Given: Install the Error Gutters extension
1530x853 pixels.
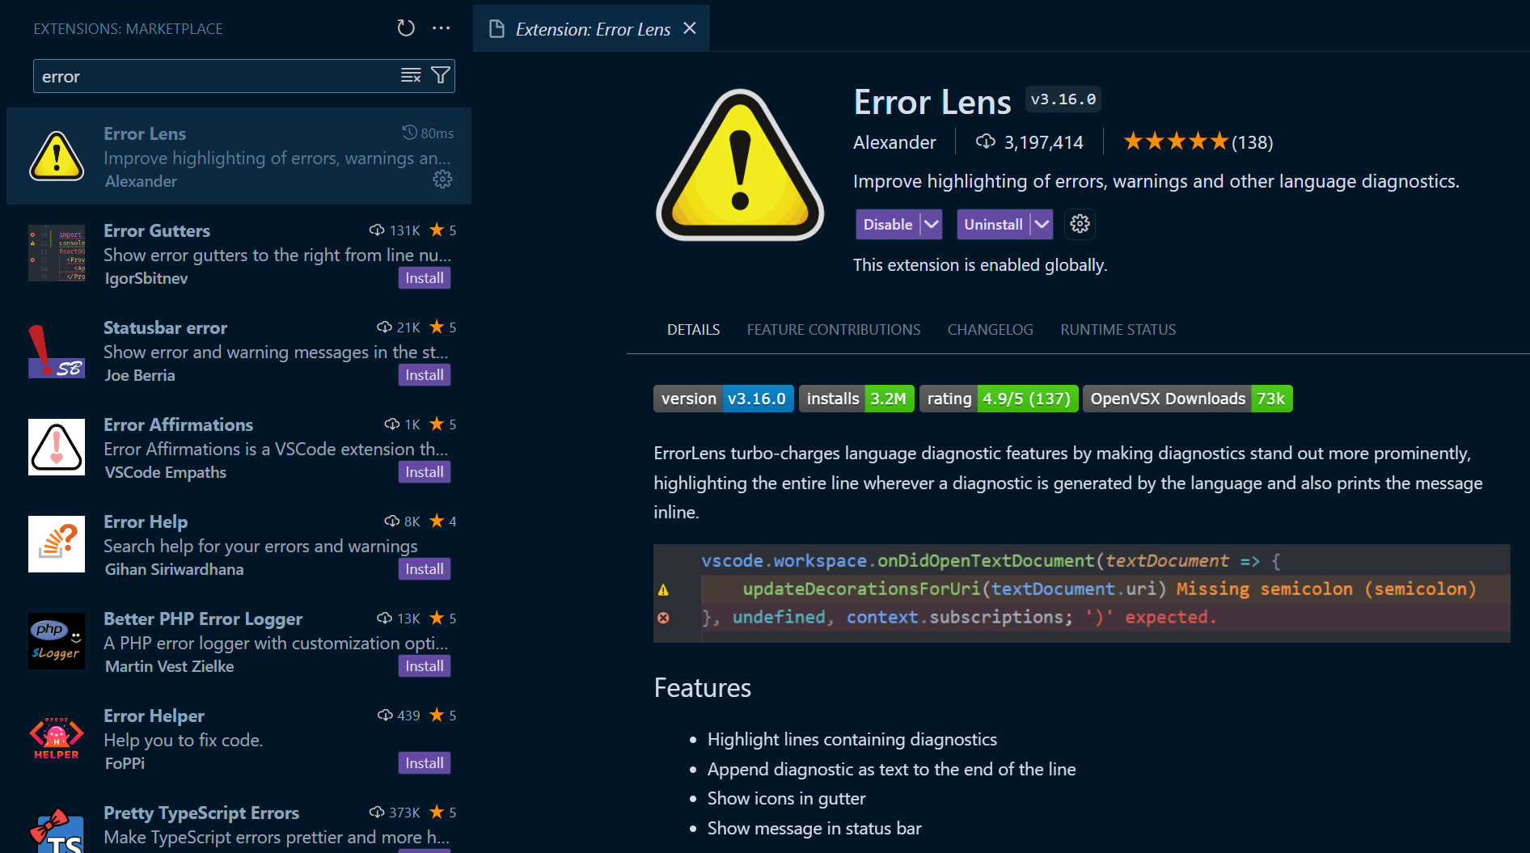Looking at the screenshot, I should pos(424,278).
